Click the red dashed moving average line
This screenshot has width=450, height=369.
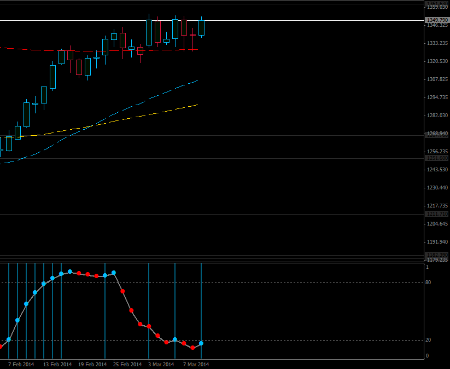pos(99,51)
